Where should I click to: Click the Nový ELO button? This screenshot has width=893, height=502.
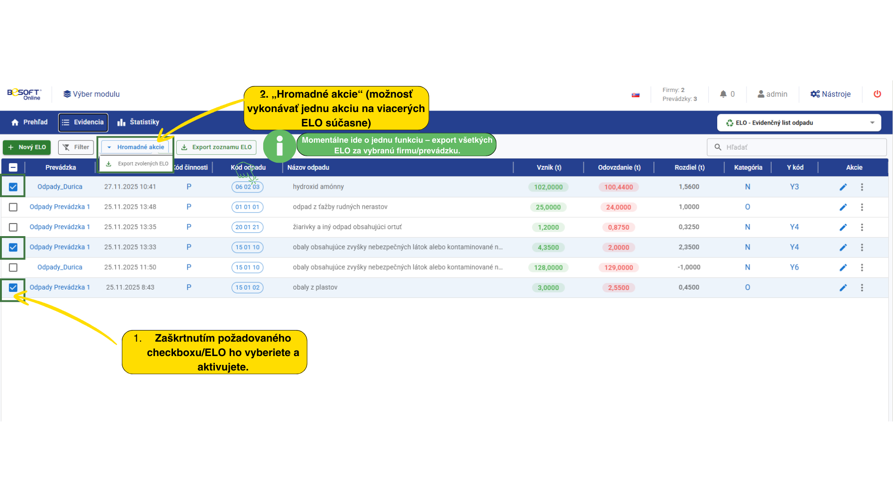(27, 147)
